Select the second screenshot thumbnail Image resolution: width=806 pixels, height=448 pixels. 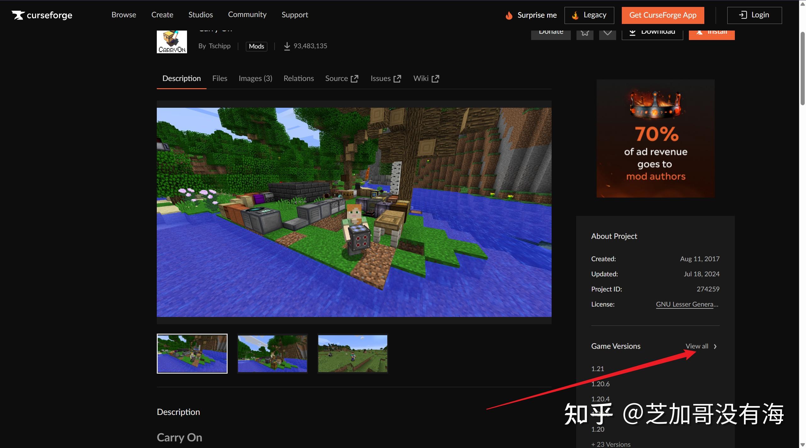(272, 353)
